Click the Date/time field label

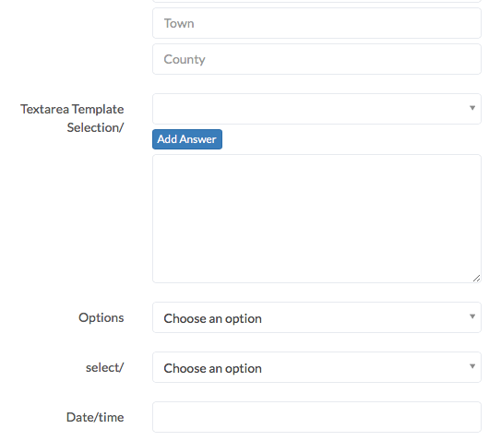[95, 417]
